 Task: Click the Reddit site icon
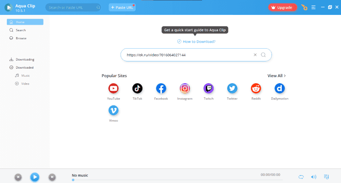click(256, 88)
